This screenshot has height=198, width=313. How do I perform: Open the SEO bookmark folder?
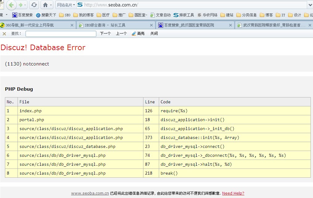click(65, 15)
